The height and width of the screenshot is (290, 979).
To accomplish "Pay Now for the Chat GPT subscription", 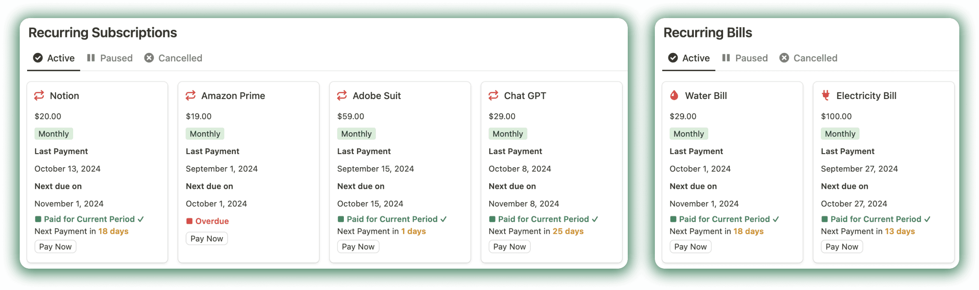I will pos(509,246).
